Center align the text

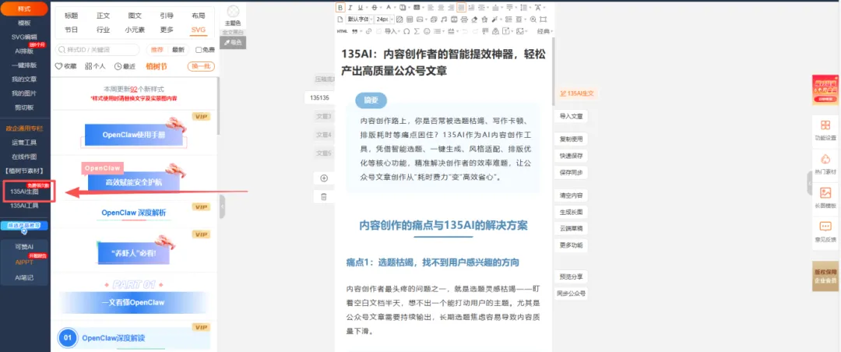[x=441, y=7]
